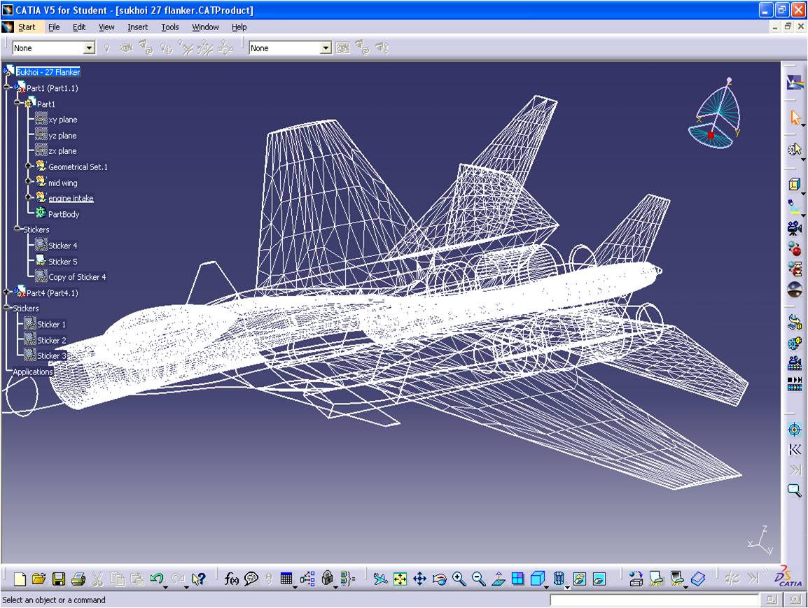Zoom Out from the model
808x608 pixels.
point(479,579)
